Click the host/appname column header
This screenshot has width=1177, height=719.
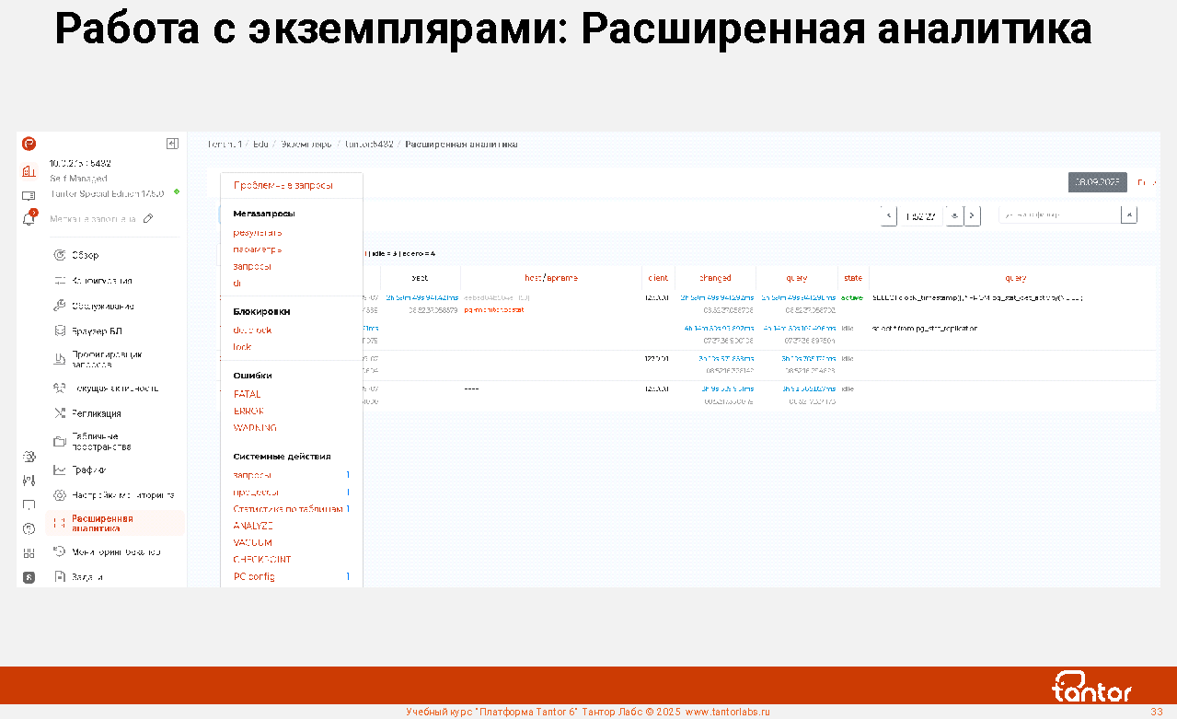tap(550, 277)
